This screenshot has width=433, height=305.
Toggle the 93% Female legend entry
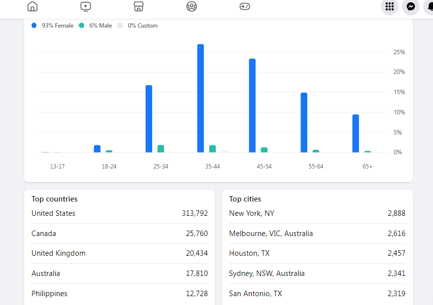tap(57, 26)
